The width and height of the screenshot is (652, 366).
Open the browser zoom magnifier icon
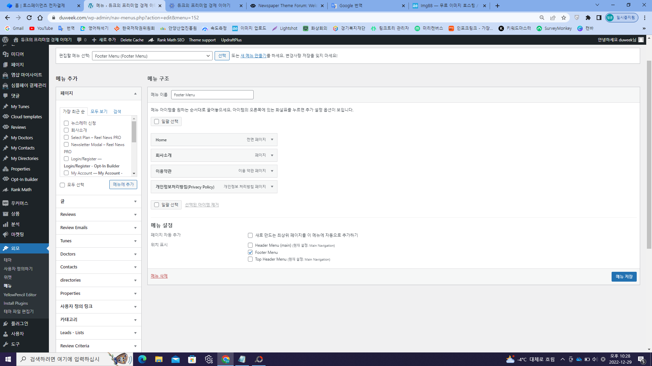point(542,18)
